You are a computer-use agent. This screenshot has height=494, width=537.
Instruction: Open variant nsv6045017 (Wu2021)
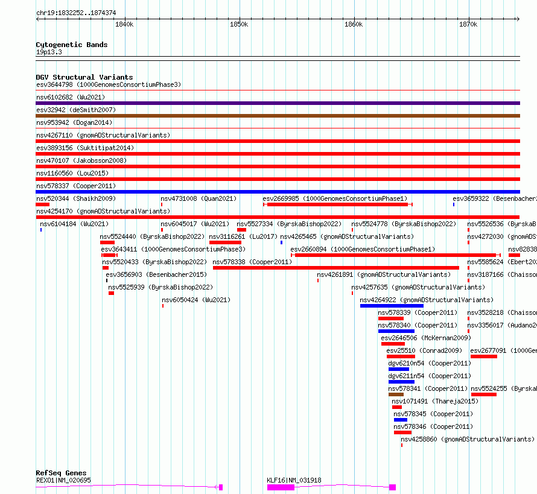click(195, 224)
